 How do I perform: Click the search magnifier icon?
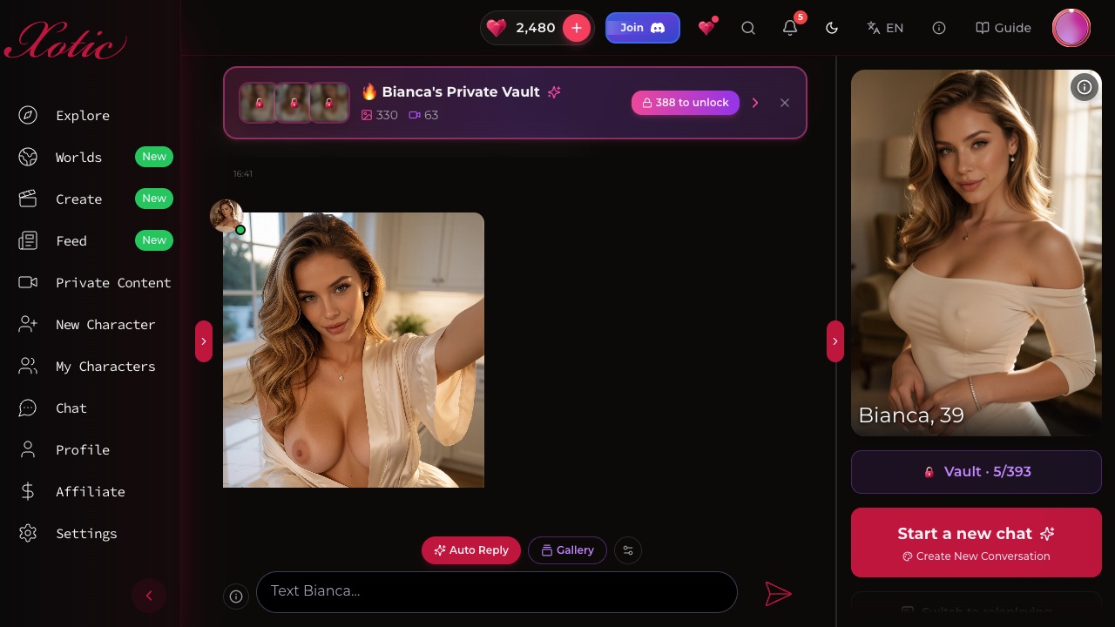[748, 28]
